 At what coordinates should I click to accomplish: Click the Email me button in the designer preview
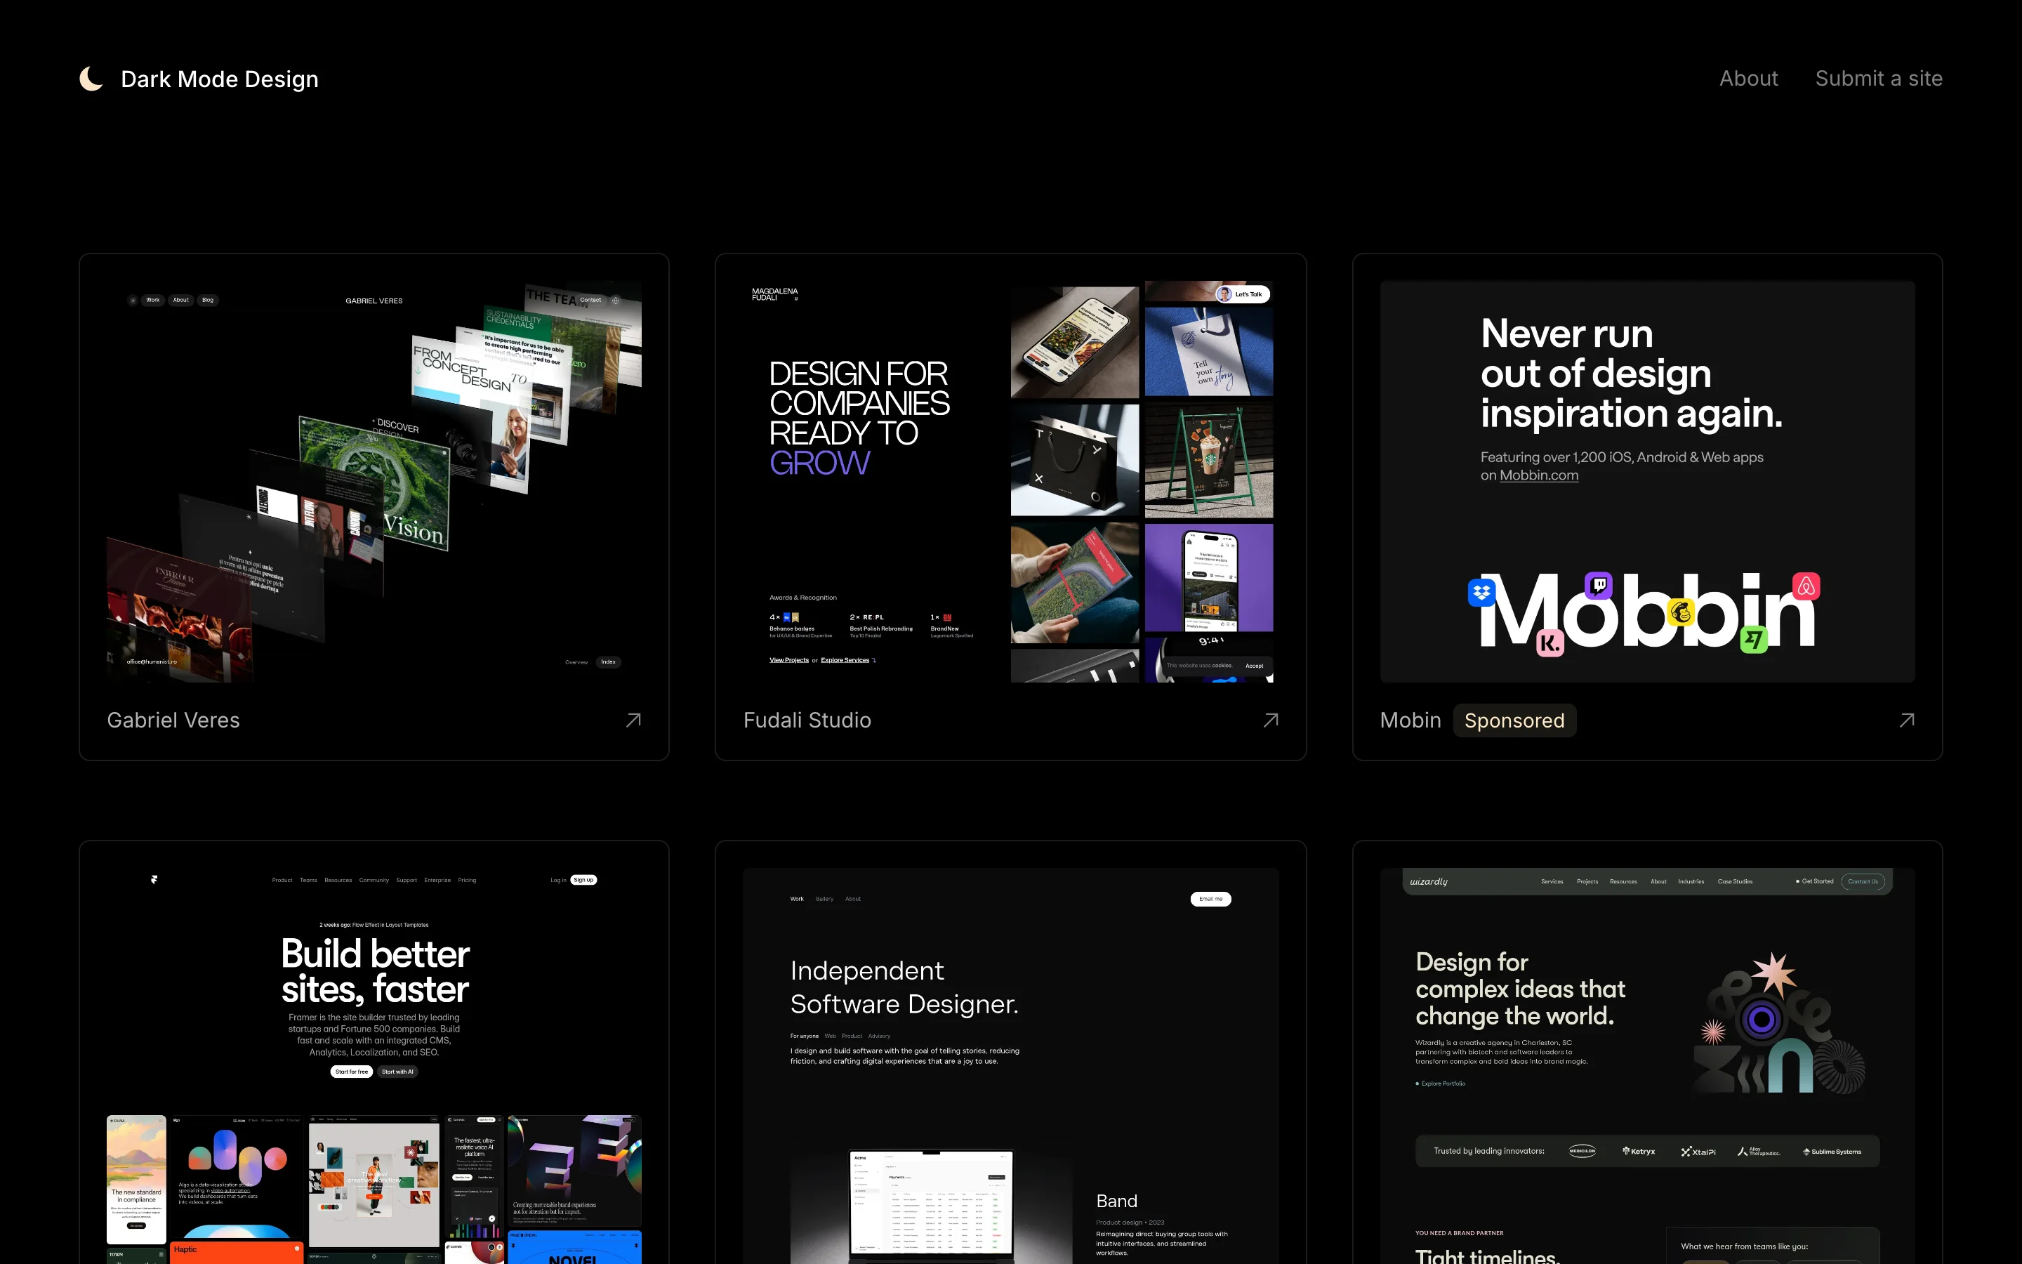1210,899
